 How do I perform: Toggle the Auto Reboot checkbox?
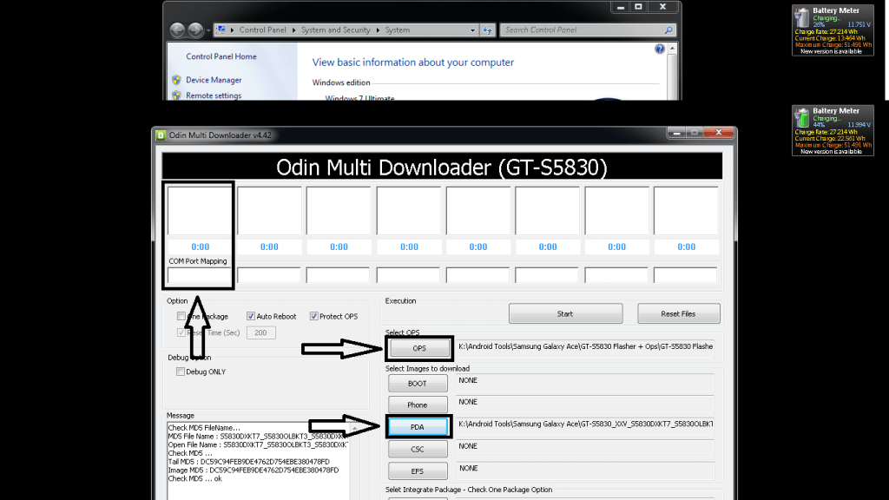(x=251, y=317)
